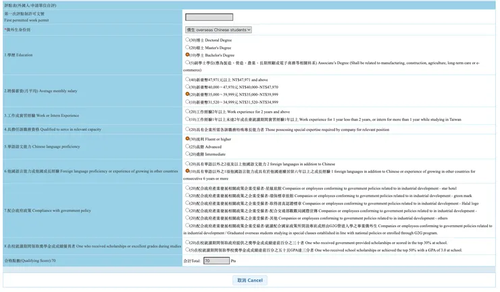Choose government policy others option

pyautogui.click(x=187, y=218)
